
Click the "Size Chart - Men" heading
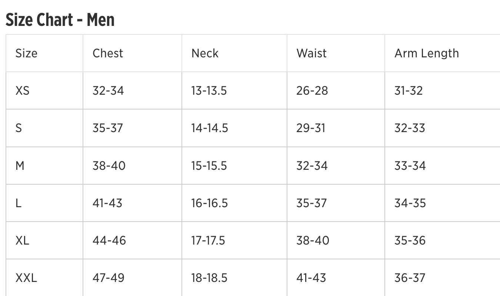click(60, 20)
